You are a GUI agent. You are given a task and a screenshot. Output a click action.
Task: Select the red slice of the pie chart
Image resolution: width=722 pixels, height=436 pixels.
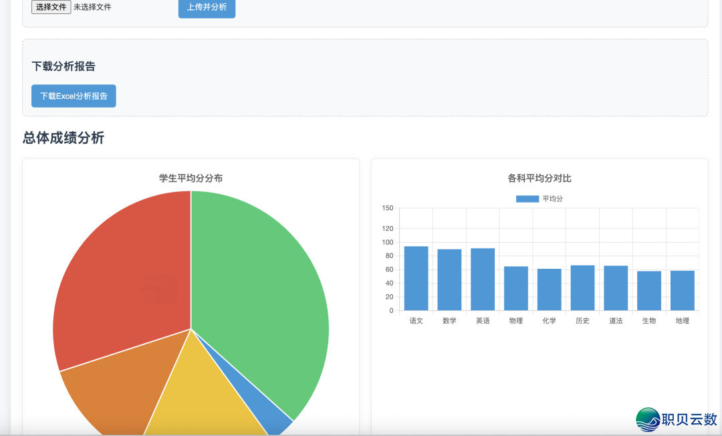pos(127,267)
